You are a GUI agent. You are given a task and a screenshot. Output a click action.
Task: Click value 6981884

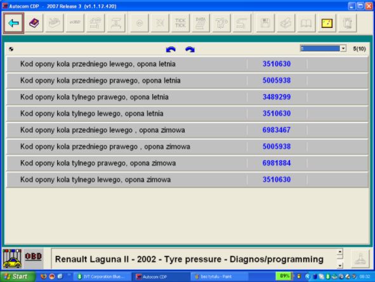point(277,163)
